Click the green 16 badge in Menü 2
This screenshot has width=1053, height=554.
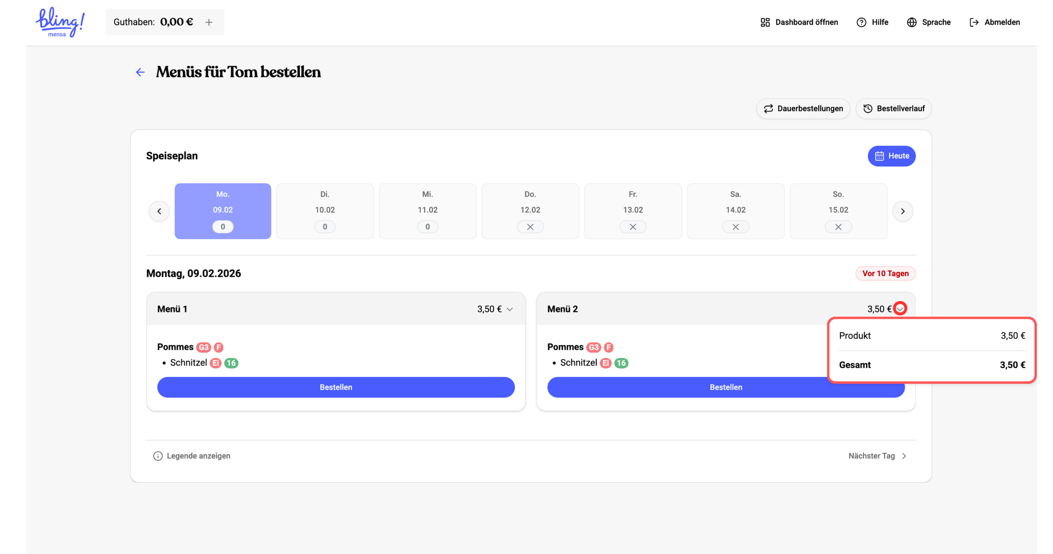[x=621, y=363]
